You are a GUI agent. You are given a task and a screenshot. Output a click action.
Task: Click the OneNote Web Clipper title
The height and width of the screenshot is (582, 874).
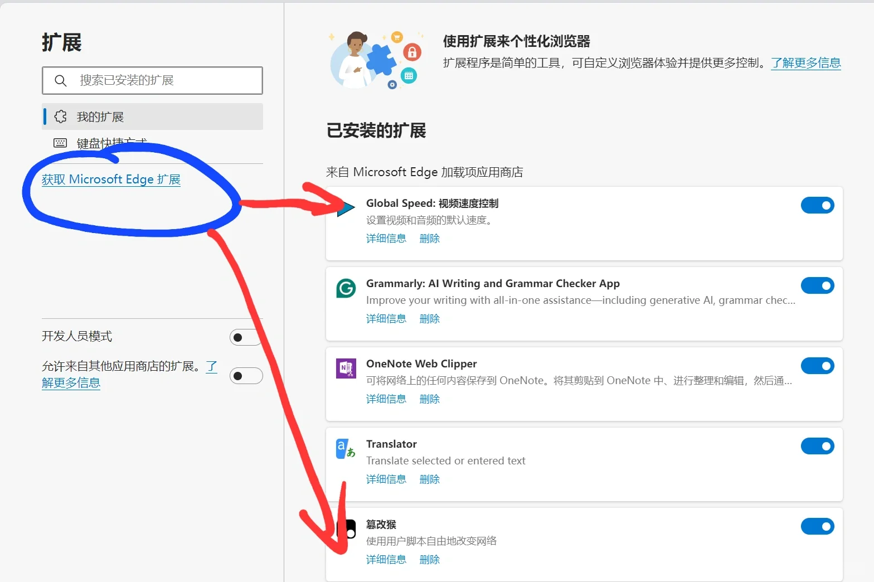421,364
